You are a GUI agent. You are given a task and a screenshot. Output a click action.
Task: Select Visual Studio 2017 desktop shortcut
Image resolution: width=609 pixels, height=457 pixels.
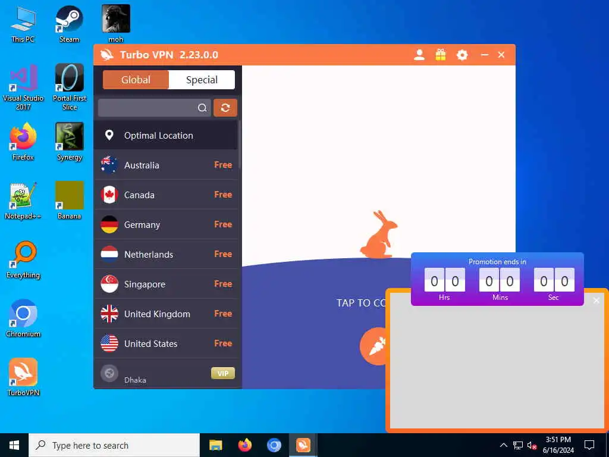click(x=23, y=87)
